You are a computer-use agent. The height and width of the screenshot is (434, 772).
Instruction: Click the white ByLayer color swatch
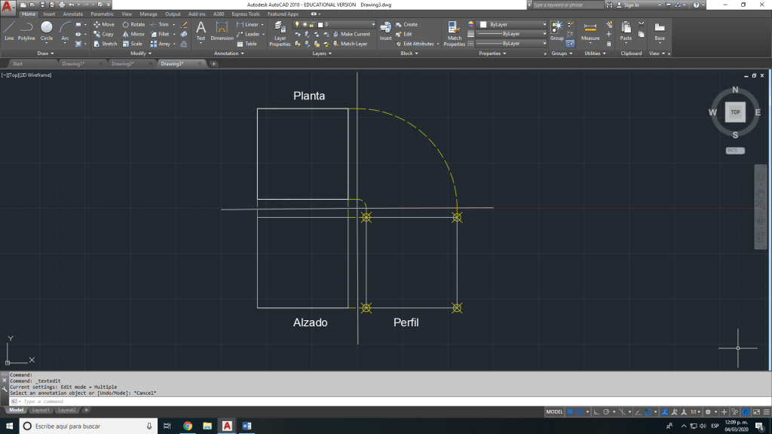[x=483, y=24]
